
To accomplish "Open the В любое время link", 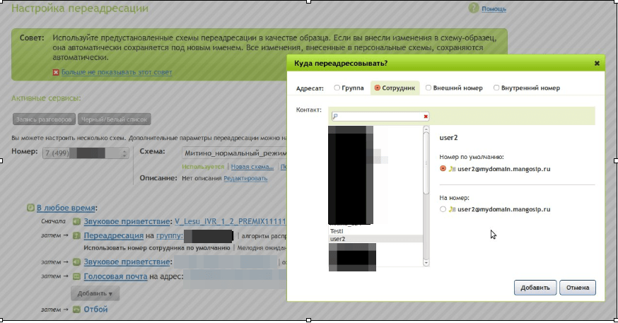I will [x=66, y=208].
